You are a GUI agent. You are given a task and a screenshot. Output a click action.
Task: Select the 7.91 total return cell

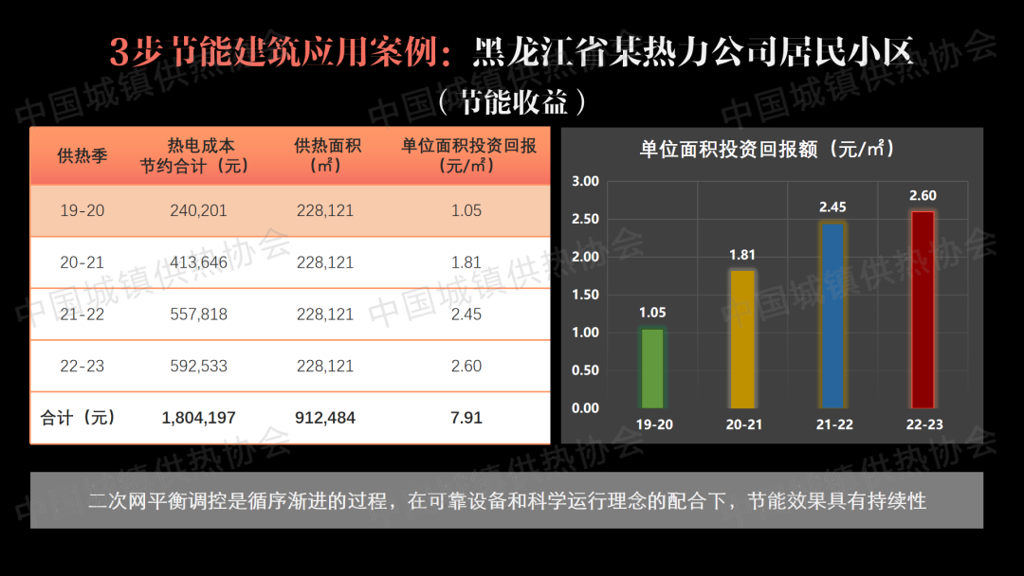pos(466,418)
